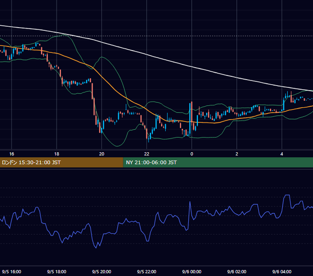313x276 pixels.
Task: Select the 2 hour axis label
Action: click(x=237, y=154)
